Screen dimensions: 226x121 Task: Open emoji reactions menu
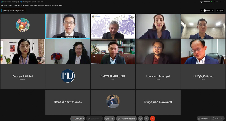click(140, 118)
